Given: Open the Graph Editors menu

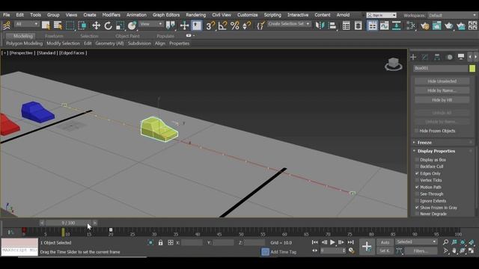Looking at the screenshot, I should tap(166, 15).
